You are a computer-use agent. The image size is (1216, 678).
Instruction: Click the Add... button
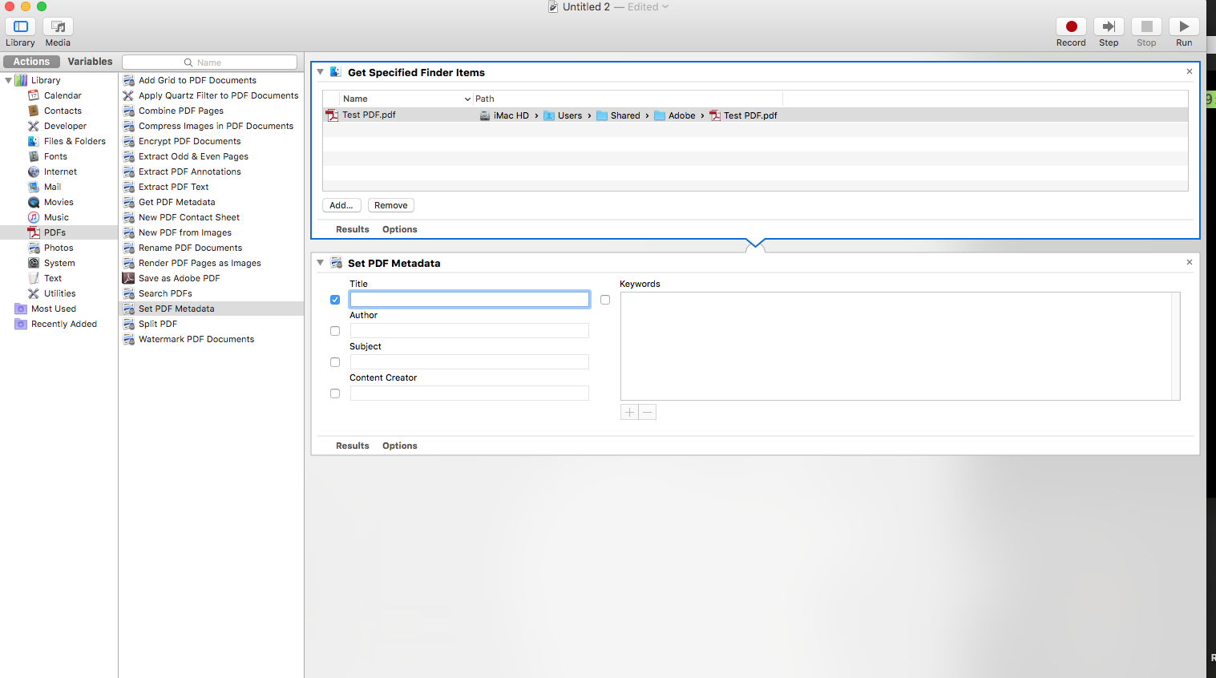[x=341, y=205]
